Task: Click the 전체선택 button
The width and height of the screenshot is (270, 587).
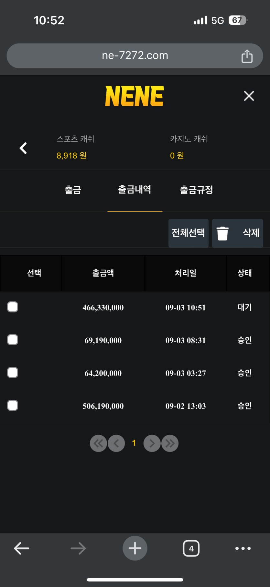Action: 188,233
